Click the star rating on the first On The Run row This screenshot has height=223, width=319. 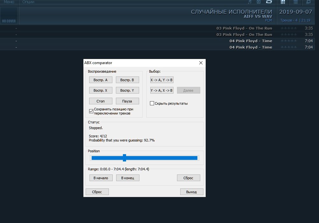289,28
